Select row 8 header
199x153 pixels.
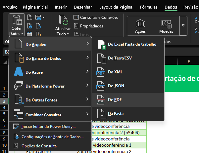point(4,133)
